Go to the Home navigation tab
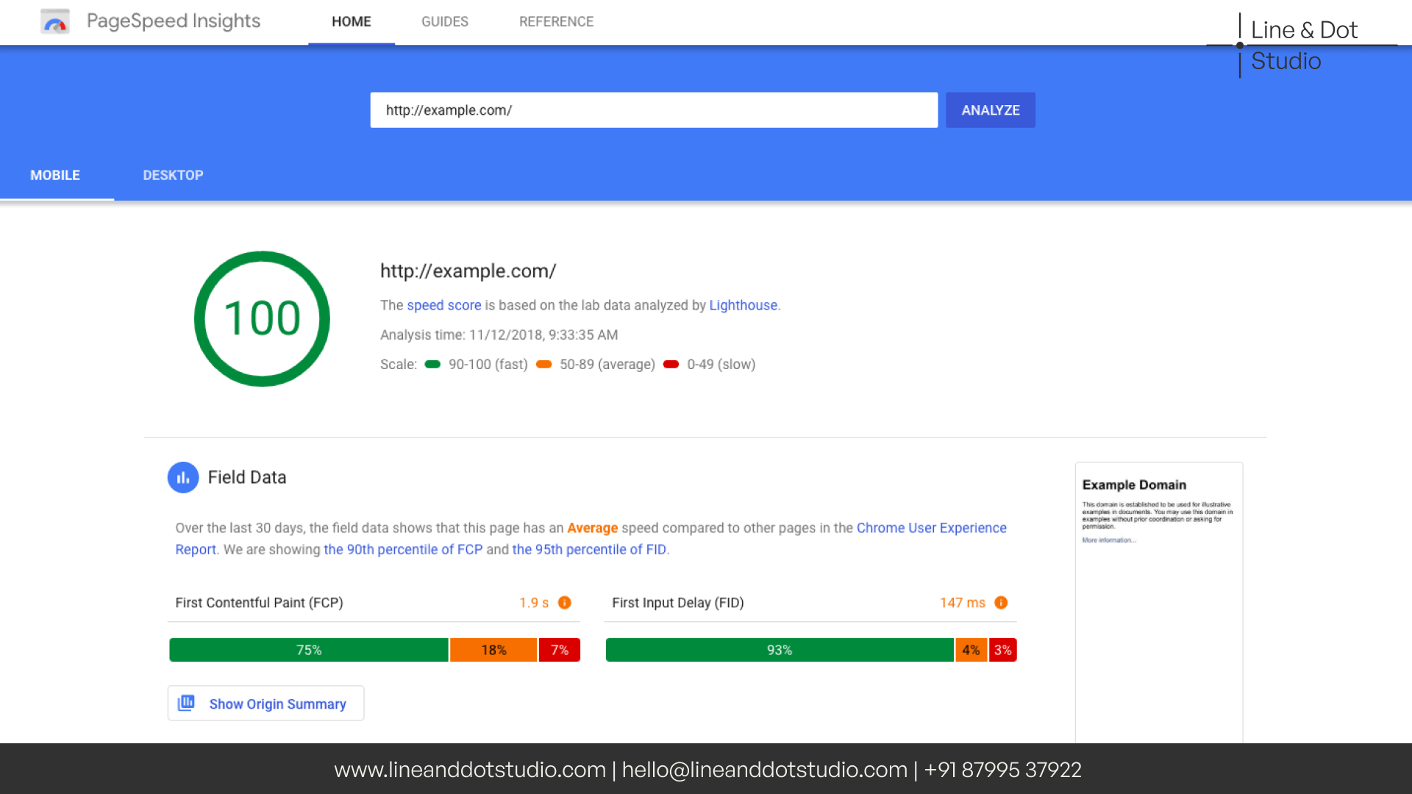 (351, 22)
